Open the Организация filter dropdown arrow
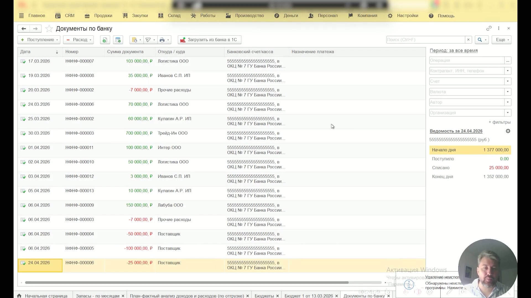The height and width of the screenshot is (298, 531). click(508, 113)
